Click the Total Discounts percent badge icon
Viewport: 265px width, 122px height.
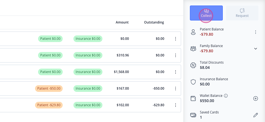coord(193,65)
